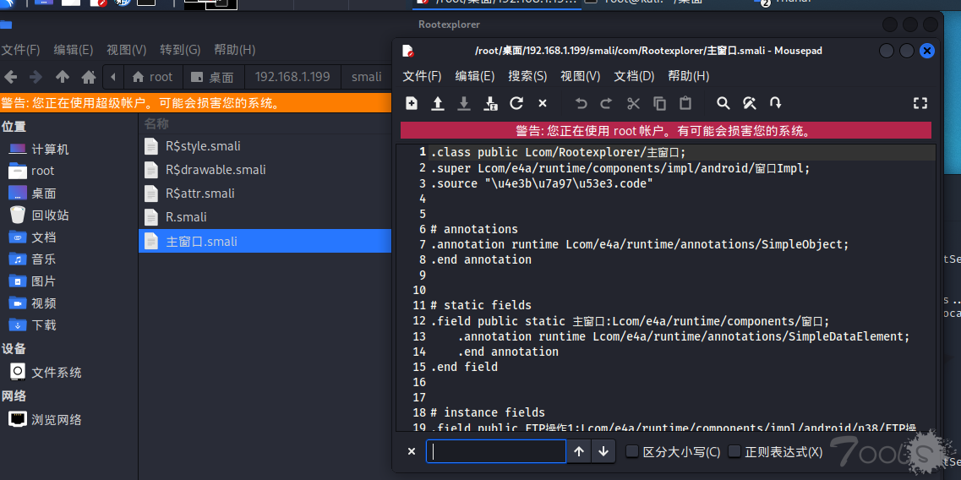Click the open file toolbar icon

(438, 103)
